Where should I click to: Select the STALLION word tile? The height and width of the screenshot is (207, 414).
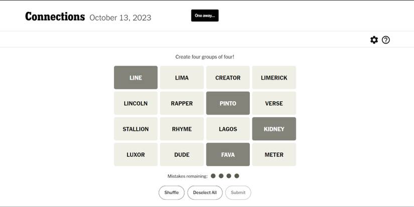tap(135, 129)
